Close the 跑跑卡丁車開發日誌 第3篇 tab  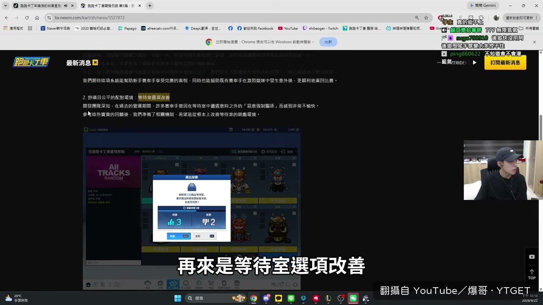(140, 6)
